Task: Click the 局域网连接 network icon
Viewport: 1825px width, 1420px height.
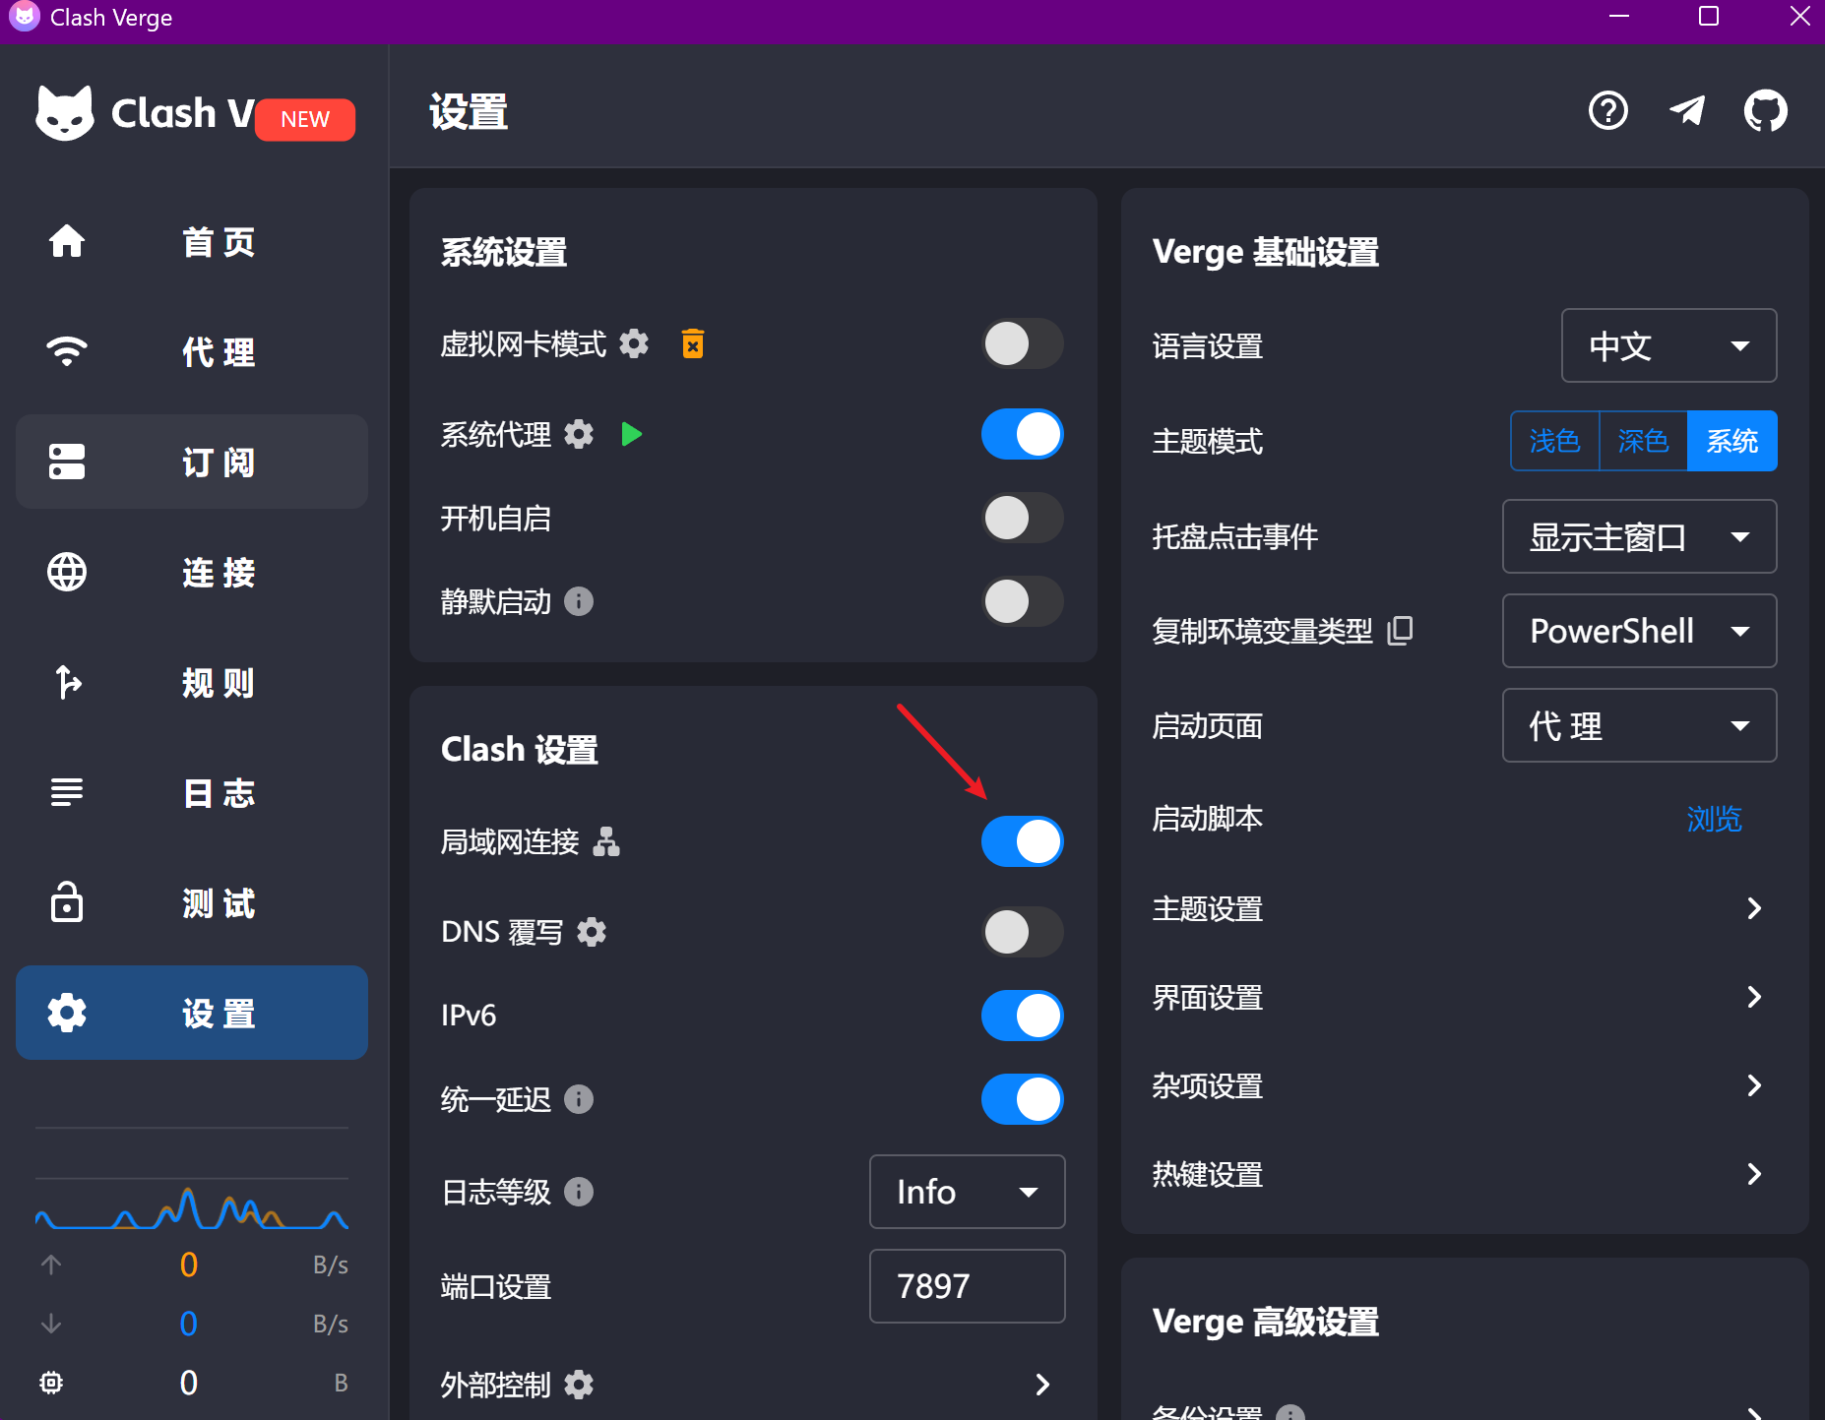Action: (x=606, y=841)
